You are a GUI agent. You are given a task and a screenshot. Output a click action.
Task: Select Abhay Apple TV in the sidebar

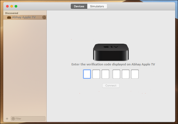click(25, 17)
